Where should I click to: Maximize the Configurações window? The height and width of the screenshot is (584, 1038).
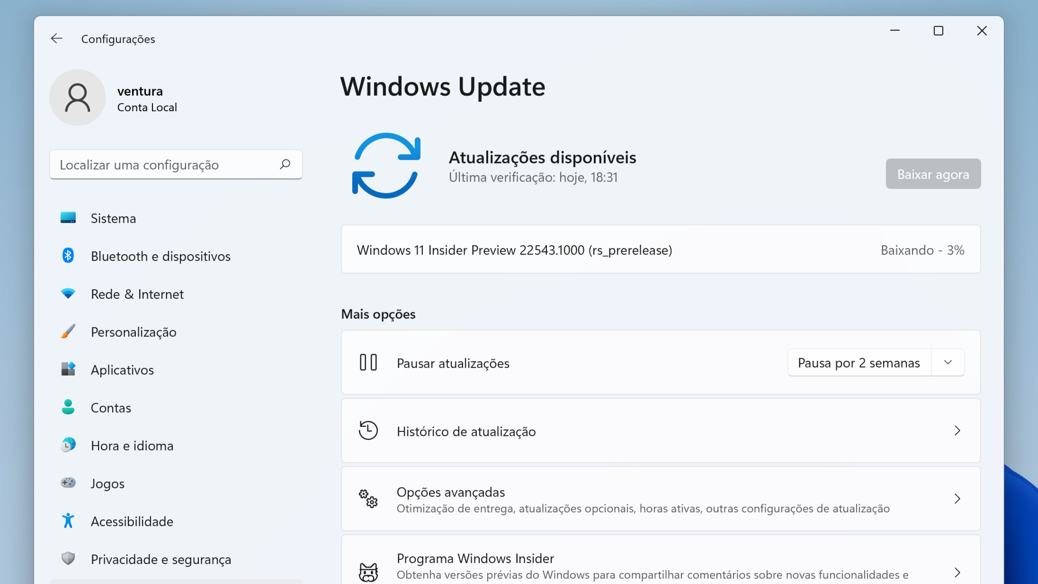pos(939,31)
